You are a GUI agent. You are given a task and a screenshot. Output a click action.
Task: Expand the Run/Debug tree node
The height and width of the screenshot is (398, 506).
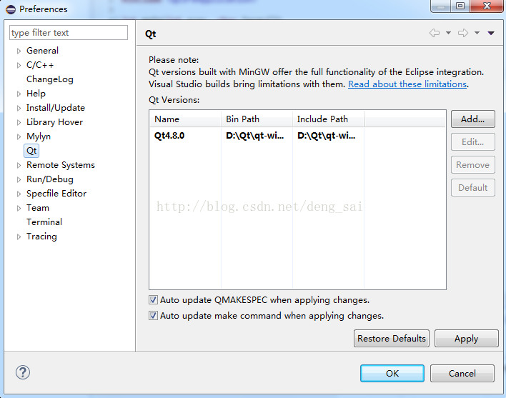(19, 179)
